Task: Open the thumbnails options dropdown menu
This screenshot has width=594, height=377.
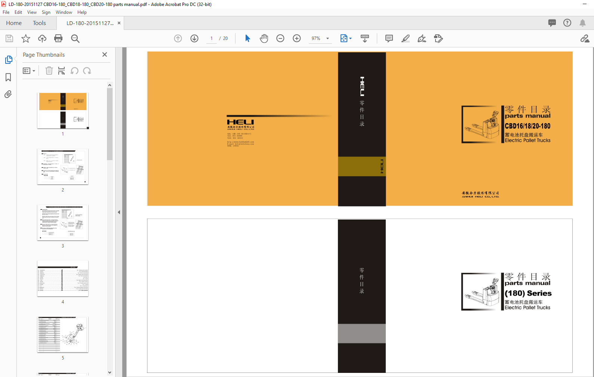Action: [29, 71]
